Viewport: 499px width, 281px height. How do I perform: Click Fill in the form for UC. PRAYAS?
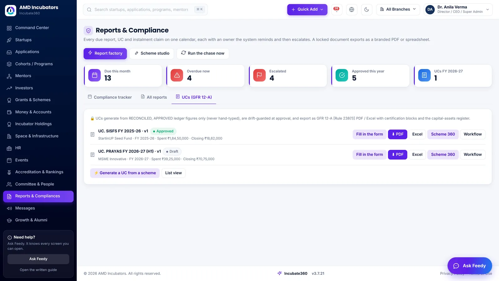pos(370,155)
